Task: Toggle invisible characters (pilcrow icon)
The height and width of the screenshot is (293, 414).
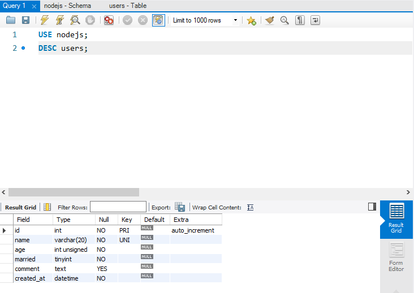Action: pos(300,20)
